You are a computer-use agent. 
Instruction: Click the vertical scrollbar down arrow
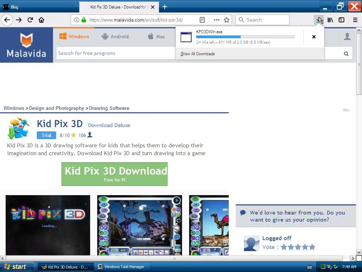(x=359, y=252)
